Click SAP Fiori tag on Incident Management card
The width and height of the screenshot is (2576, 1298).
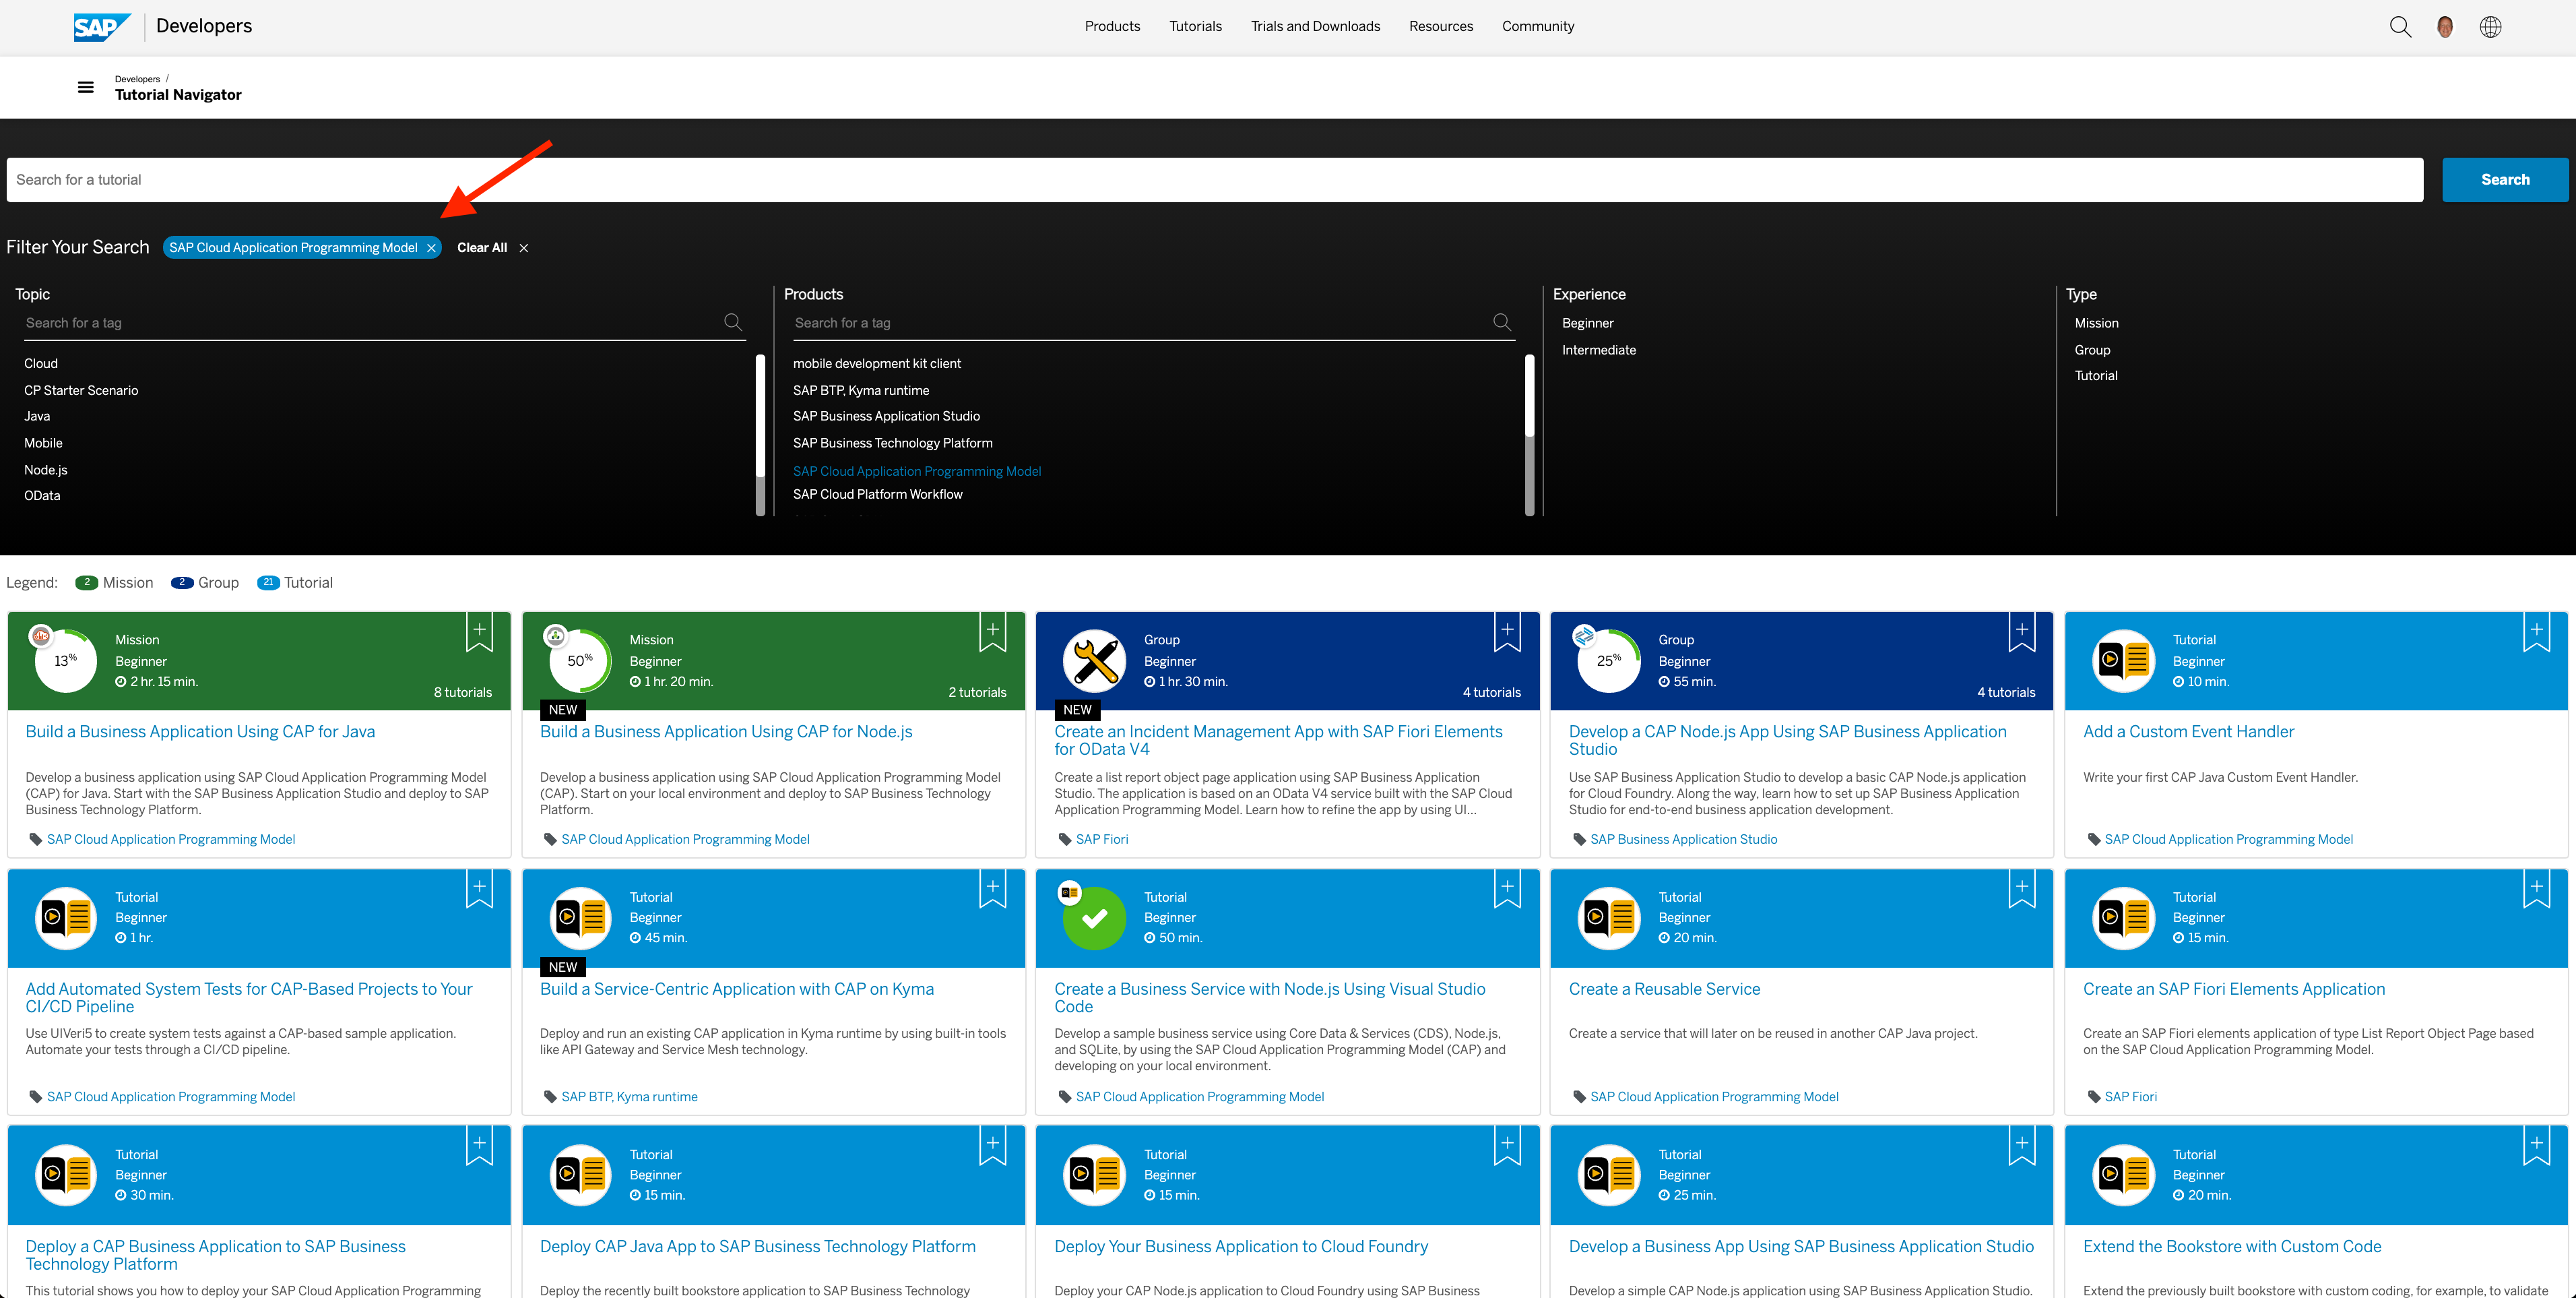[x=1102, y=840]
